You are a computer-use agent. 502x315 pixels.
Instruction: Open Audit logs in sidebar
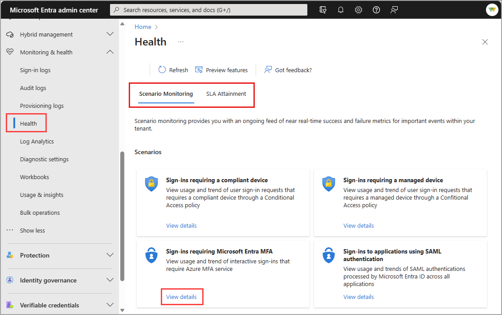tap(33, 88)
